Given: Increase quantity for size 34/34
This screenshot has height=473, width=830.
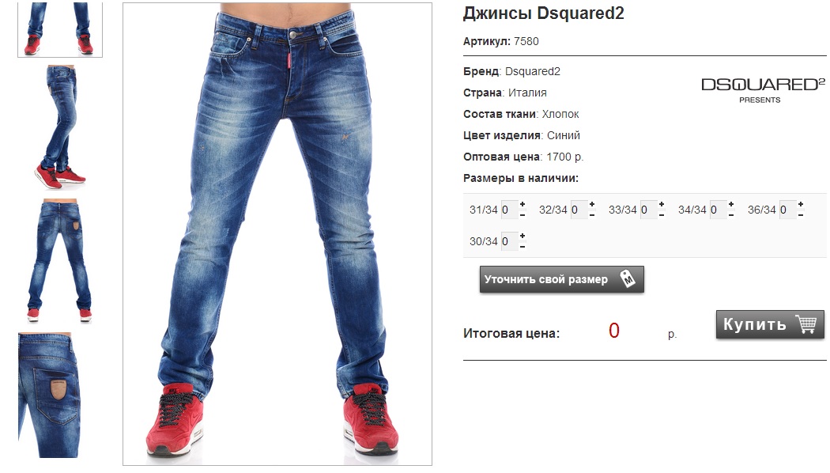Looking at the screenshot, I should [731, 204].
